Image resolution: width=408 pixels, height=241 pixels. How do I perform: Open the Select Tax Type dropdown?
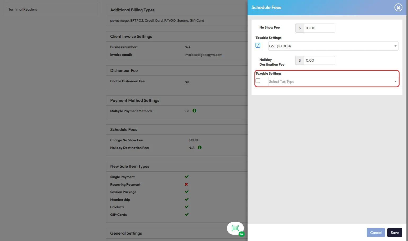(333, 82)
